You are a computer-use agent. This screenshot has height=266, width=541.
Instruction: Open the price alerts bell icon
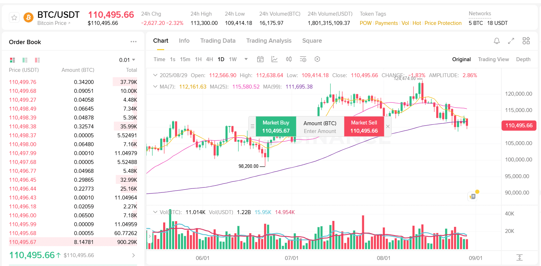tap(496, 41)
